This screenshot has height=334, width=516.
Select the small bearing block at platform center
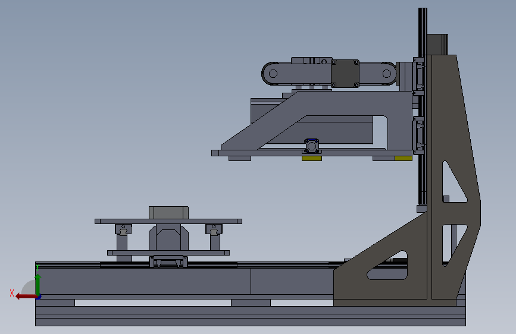click(311, 146)
